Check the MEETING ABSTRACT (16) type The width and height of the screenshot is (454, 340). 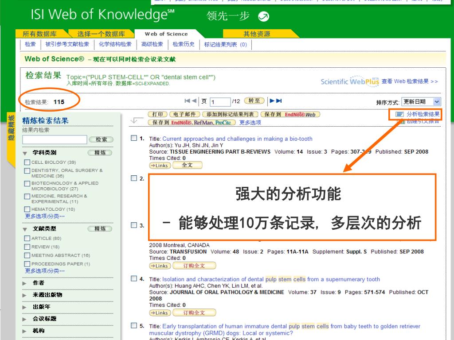tap(27, 255)
